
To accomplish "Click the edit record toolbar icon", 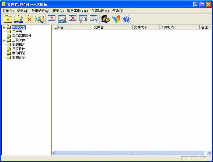I will pyautogui.click(x=62, y=19).
